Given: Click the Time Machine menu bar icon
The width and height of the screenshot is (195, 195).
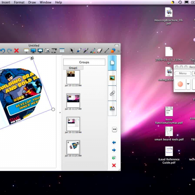Looking at the screenshot, I should tap(180, 2).
